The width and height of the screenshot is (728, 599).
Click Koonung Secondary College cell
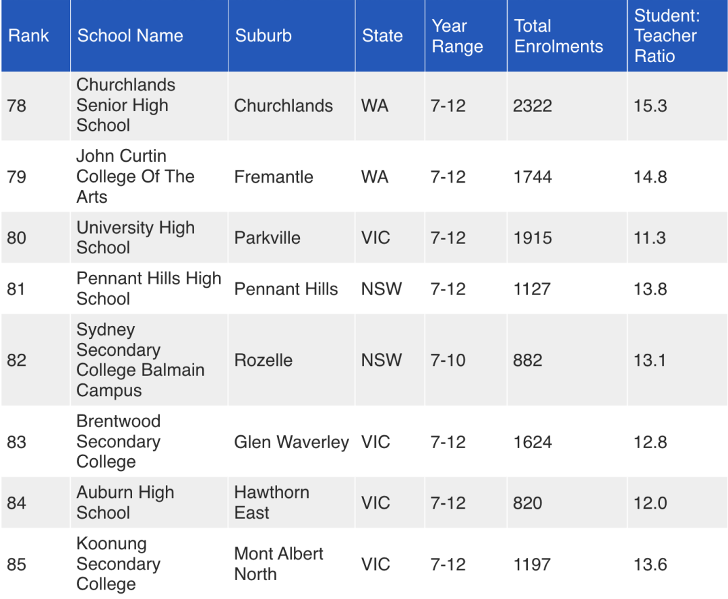pos(119,564)
